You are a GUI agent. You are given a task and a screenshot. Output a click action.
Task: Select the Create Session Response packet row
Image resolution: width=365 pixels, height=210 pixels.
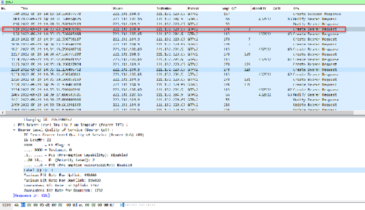pyautogui.click(x=182, y=14)
